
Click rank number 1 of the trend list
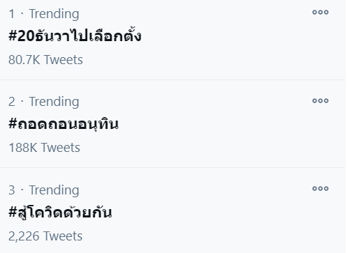point(12,14)
